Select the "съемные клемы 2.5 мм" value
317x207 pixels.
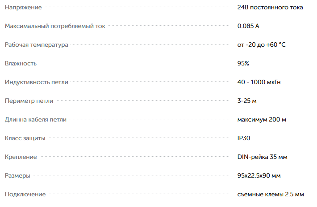pos(271,195)
